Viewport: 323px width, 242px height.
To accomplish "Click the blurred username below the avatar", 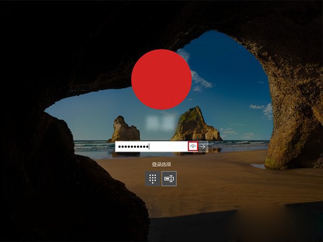I will [161, 122].
